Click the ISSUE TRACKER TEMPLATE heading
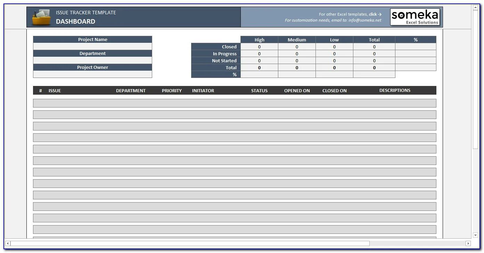This screenshot has width=484, height=253. (x=86, y=13)
